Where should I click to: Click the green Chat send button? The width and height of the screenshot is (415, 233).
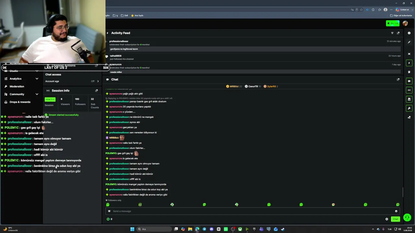pyautogui.click(x=395, y=219)
